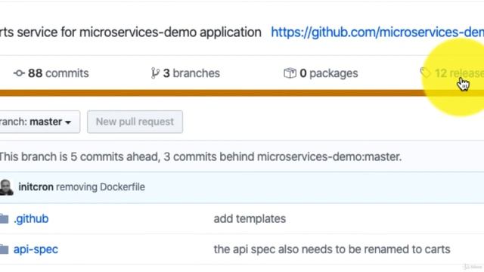The height and width of the screenshot is (272, 484).
Task: Open the 'add templates' commit message
Action: (250, 218)
